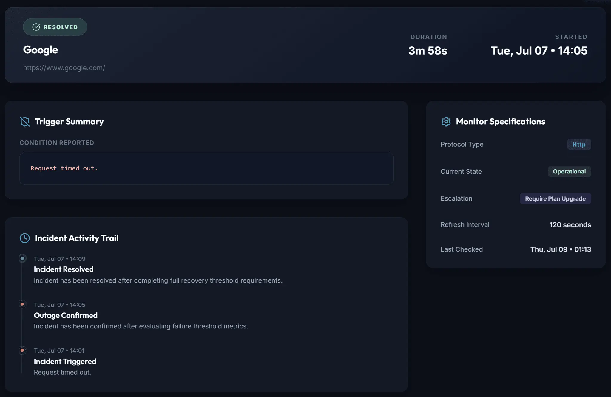Click the Incident Activity Trail clock icon

click(25, 238)
